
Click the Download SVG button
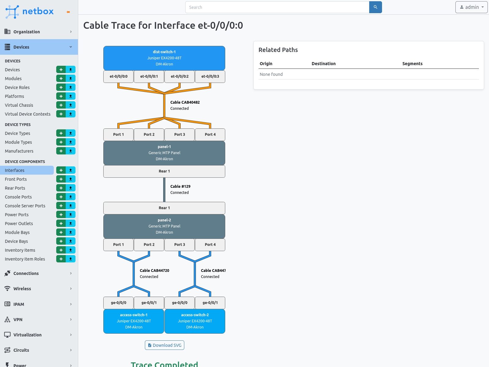point(164,345)
